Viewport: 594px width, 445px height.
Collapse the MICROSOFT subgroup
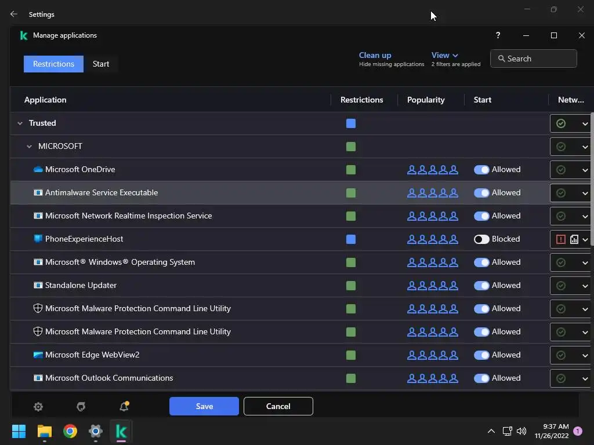(x=29, y=147)
